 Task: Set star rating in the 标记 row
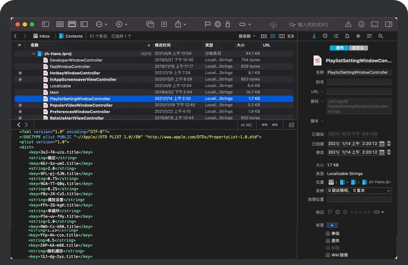[x=360, y=212]
